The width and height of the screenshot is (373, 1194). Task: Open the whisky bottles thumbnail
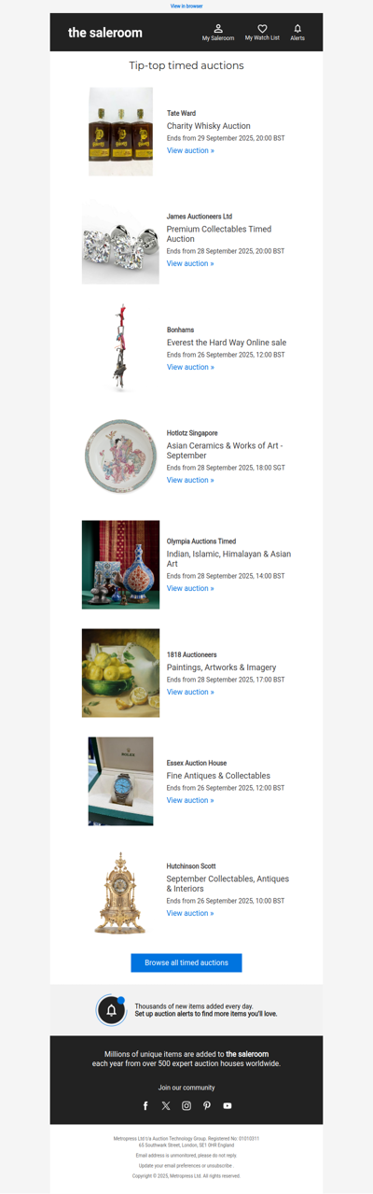121,132
